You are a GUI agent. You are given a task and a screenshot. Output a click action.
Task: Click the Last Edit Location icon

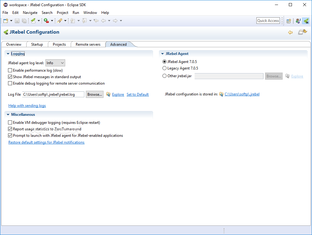96,21
